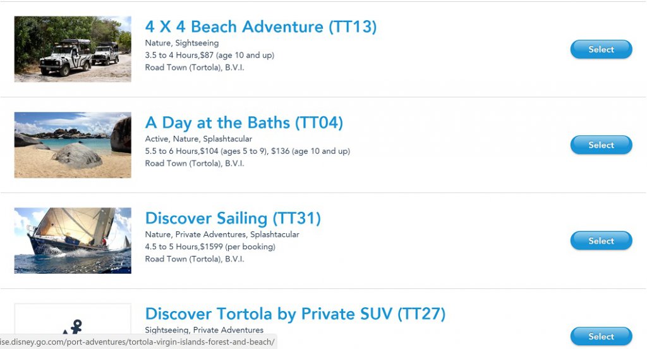The image size is (647, 349).
Task: Click Road Town location under Discover Sailing
Action: click(x=195, y=259)
